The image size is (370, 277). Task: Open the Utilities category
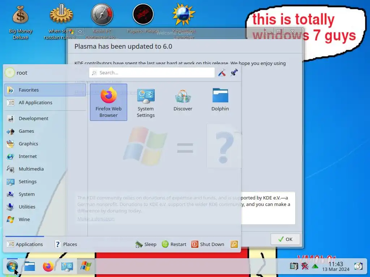45,207
